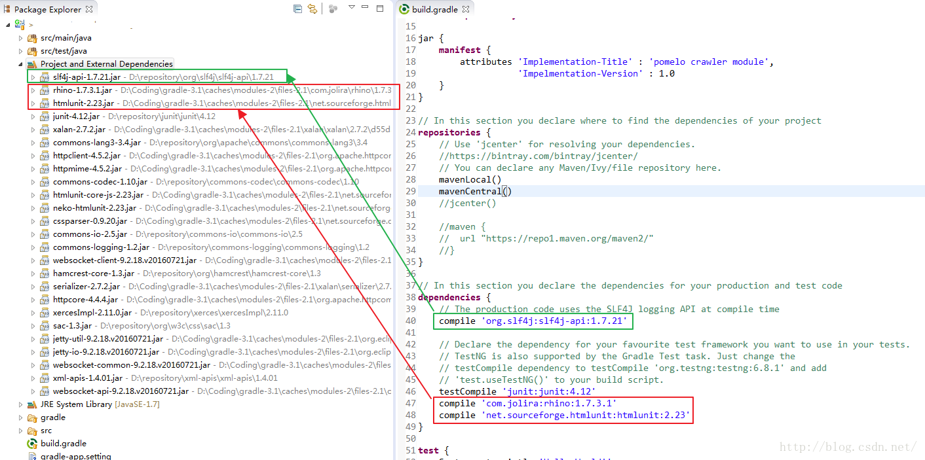Click jar icon of commons-codec-1.10.jar
This screenshot has height=460, width=925.
click(45, 182)
